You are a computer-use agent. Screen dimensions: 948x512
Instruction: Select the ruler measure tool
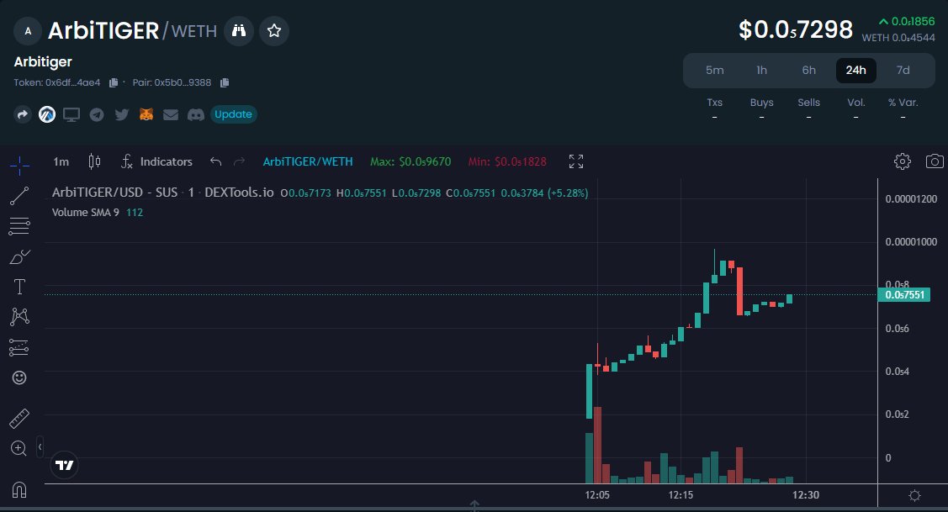tap(19, 419)
